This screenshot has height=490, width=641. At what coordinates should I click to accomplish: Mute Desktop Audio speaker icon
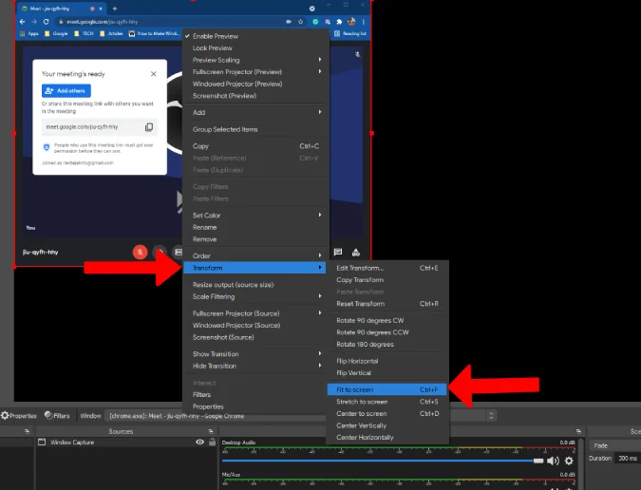(553, 461)
